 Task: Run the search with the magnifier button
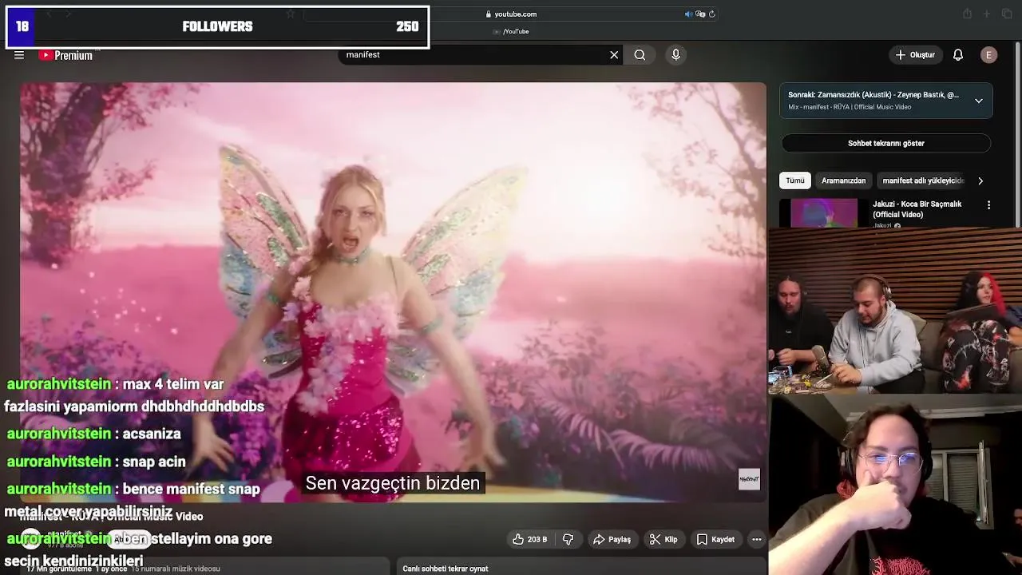pyautogui.click(x=640, y=55)
